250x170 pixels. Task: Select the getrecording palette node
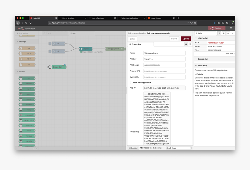point(27,120)
